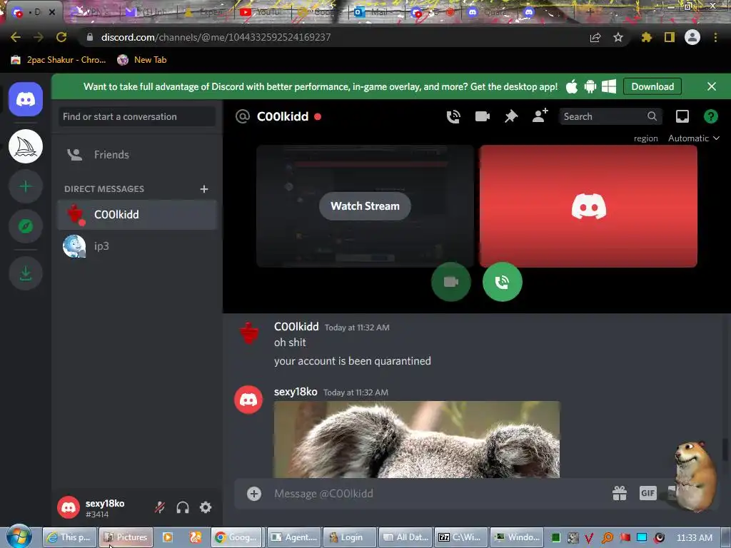731x548 pixels.
Task: Open the Friends tab
Action: pyautogui.click(x=136, y=155)
